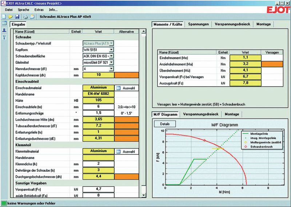Click orange Alternative cell for Lochdurchmesser Mitte

(127, 119)
